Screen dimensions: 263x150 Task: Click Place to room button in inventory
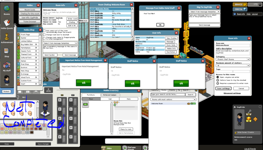pyautogui.click(x=126, y=129)
